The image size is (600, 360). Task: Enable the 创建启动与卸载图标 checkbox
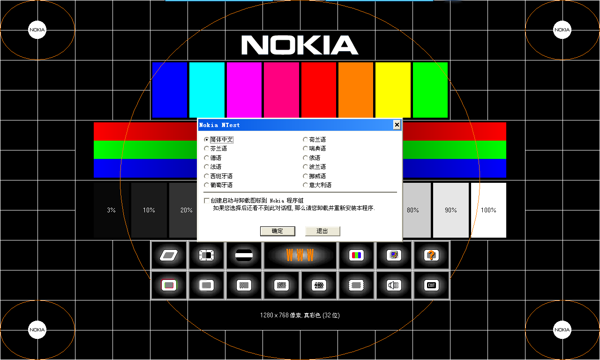tap(206, 200)
